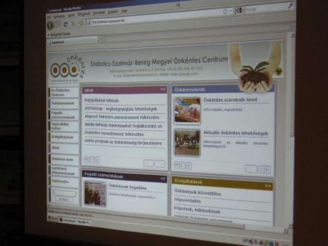
Task: Open the Nézet menu
Action: point(71,15)
